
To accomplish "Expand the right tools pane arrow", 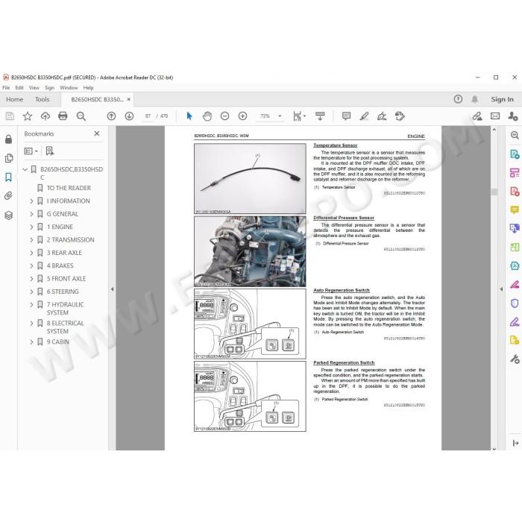I will point(501,289).
